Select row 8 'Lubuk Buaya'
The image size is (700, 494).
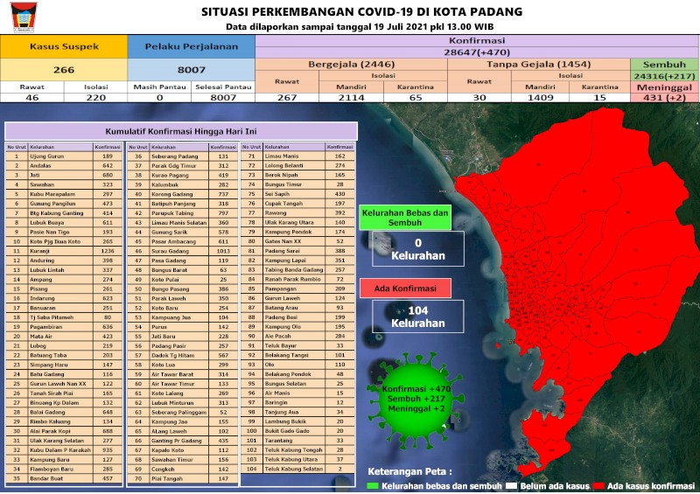64,222
